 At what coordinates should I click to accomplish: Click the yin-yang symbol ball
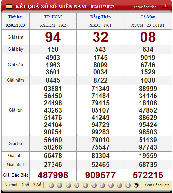coord(136,185)
